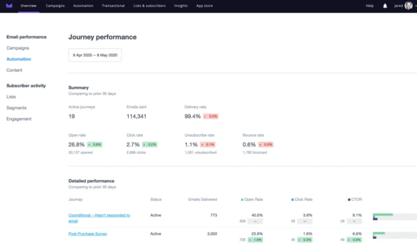Image resolution: width=417 pixels, height=243 pixels.
Task: Select the Overview tab
Action: click(28, 5)
